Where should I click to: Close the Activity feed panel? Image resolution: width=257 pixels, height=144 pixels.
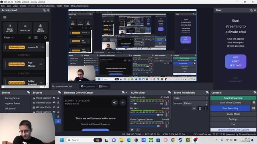[x=48, y=10]
